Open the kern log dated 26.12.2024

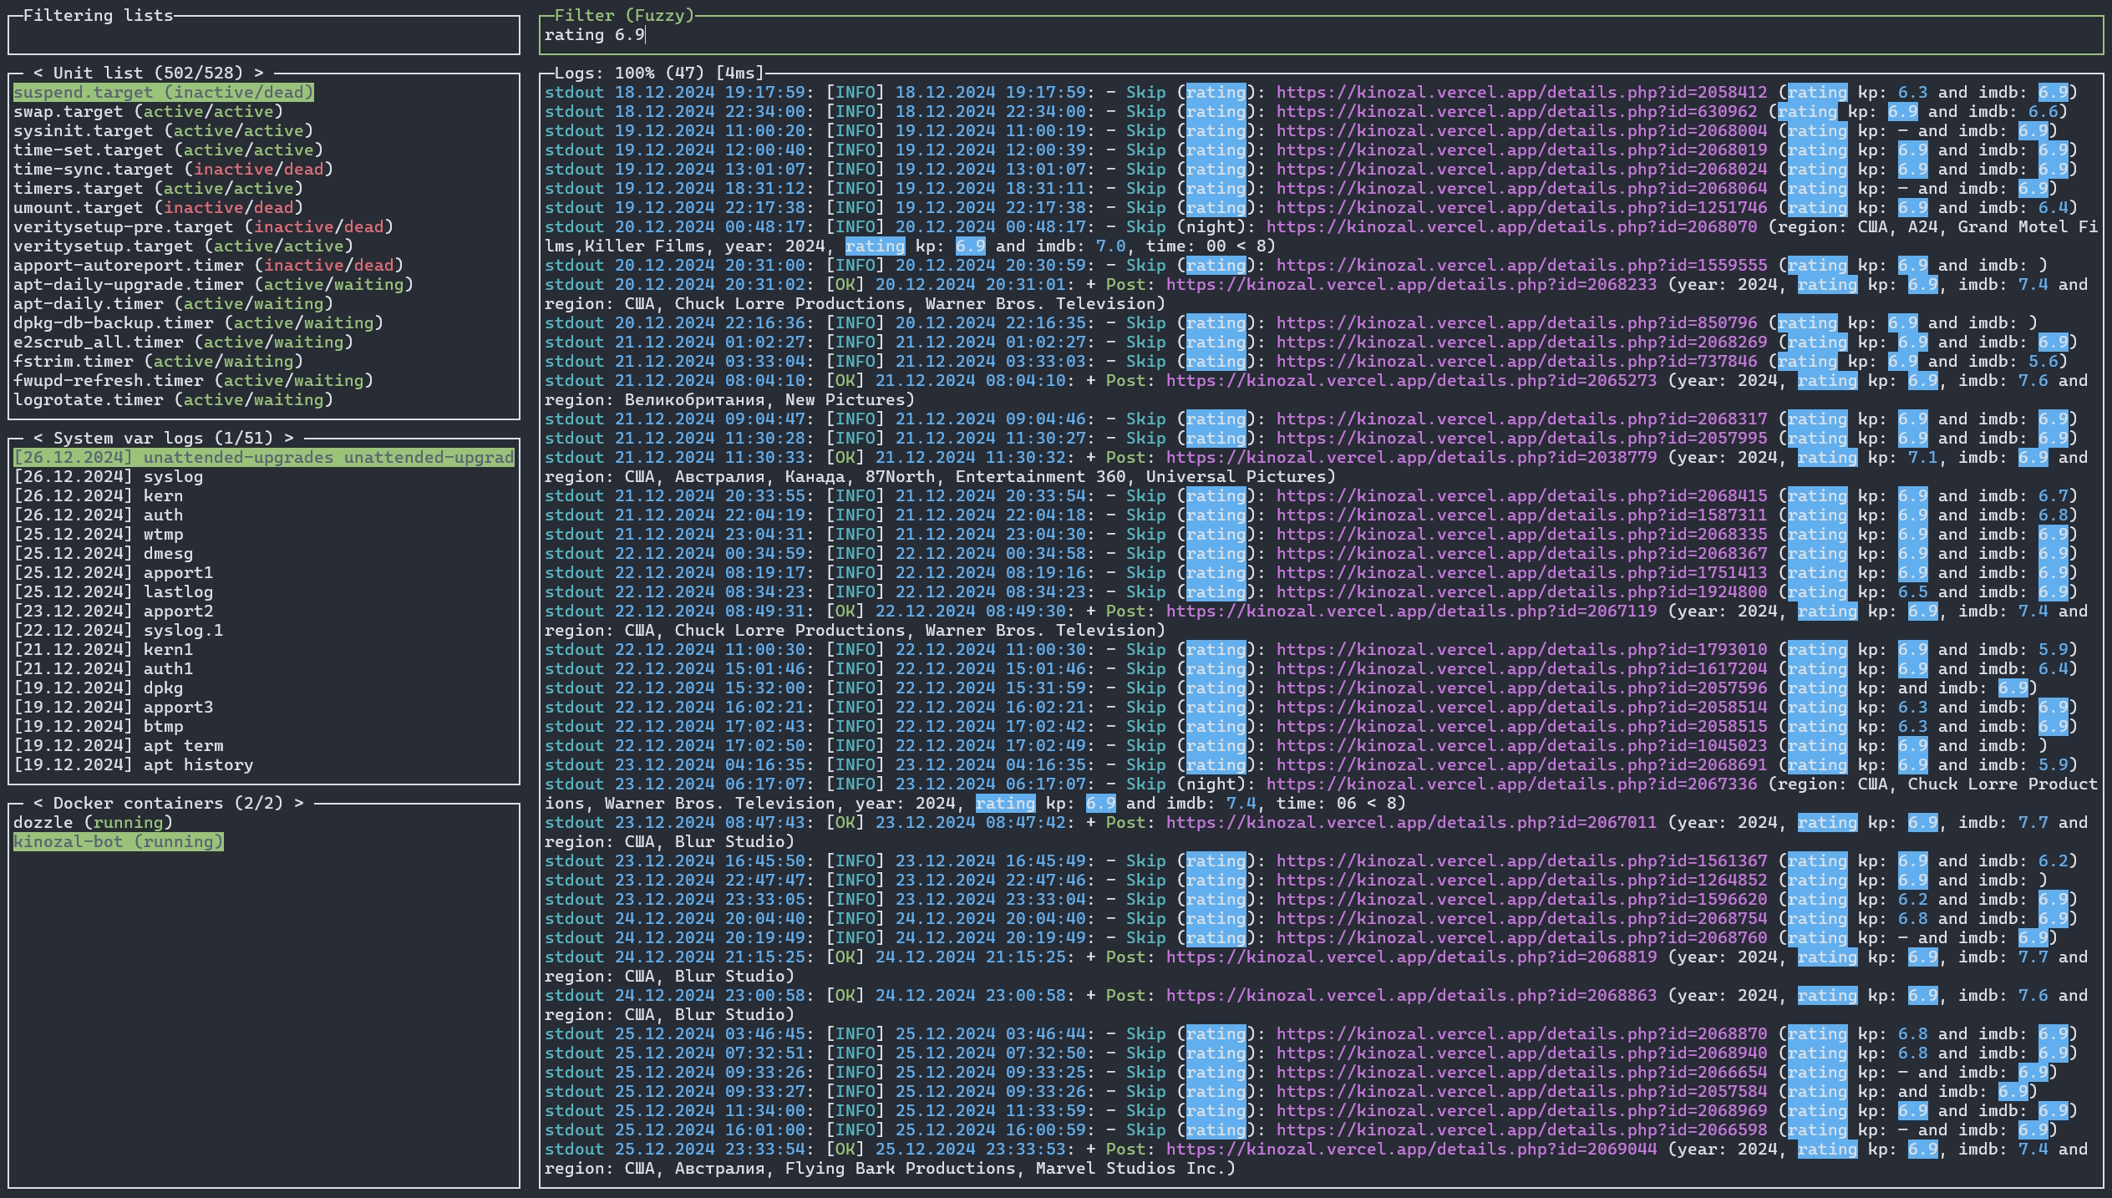click(99, 496)
